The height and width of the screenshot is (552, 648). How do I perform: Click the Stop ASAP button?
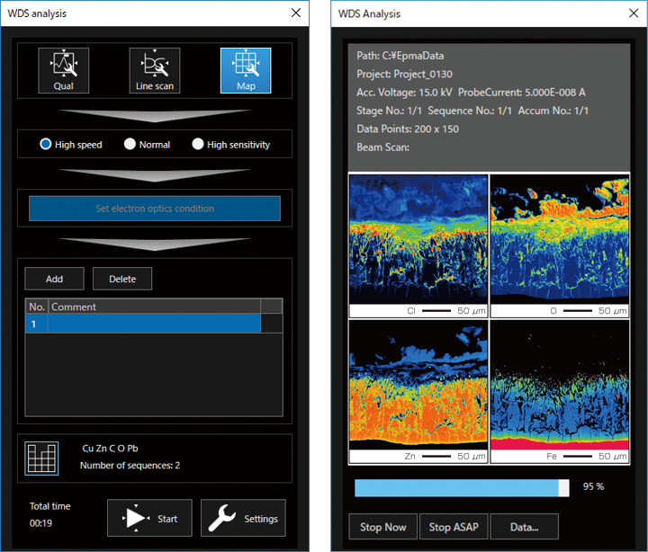coord(454,527)
